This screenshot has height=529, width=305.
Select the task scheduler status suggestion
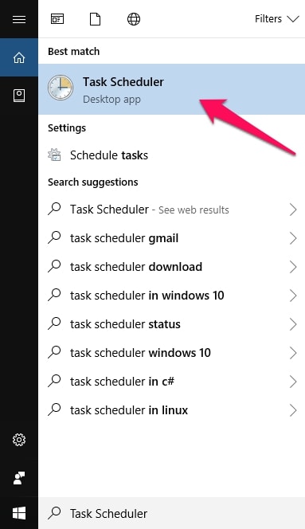[x=171, y=324]
